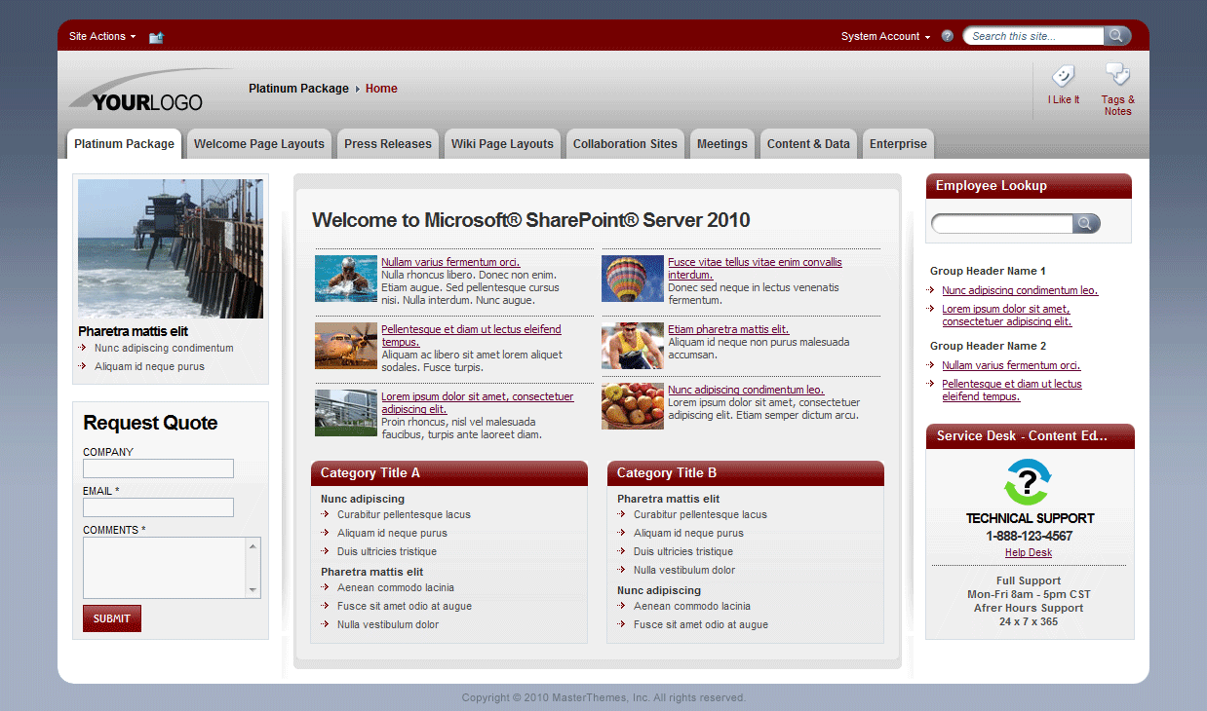Click the Employee Lookup search magnifier icon
This screenshot has height=711, width=1207.
coord(1086,223)
